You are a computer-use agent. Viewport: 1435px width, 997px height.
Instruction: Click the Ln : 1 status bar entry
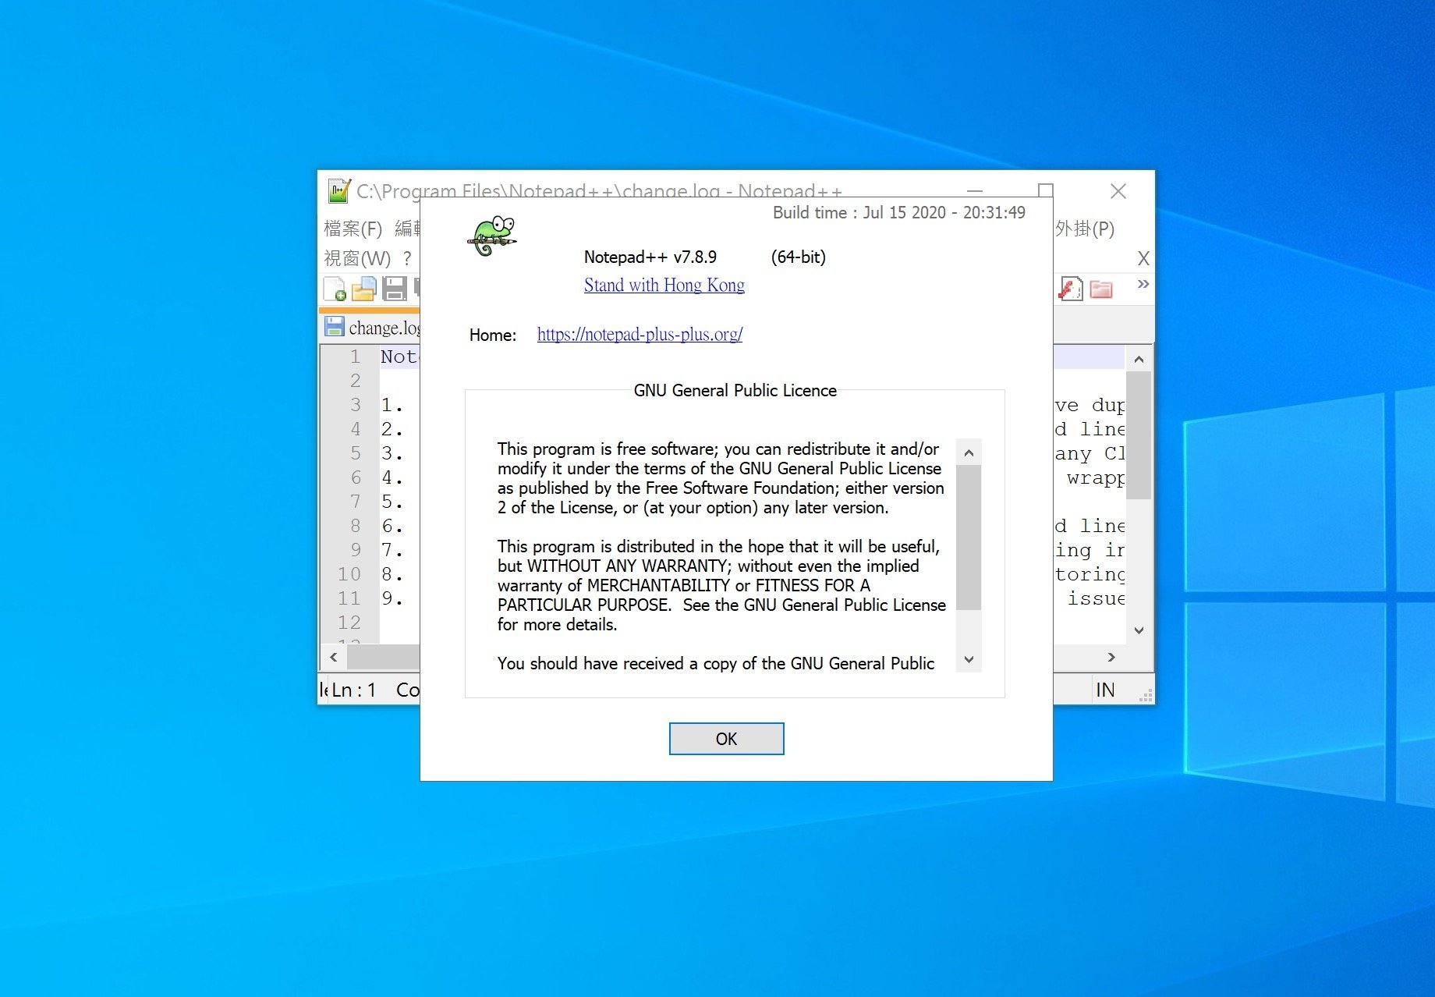point(354,690)
